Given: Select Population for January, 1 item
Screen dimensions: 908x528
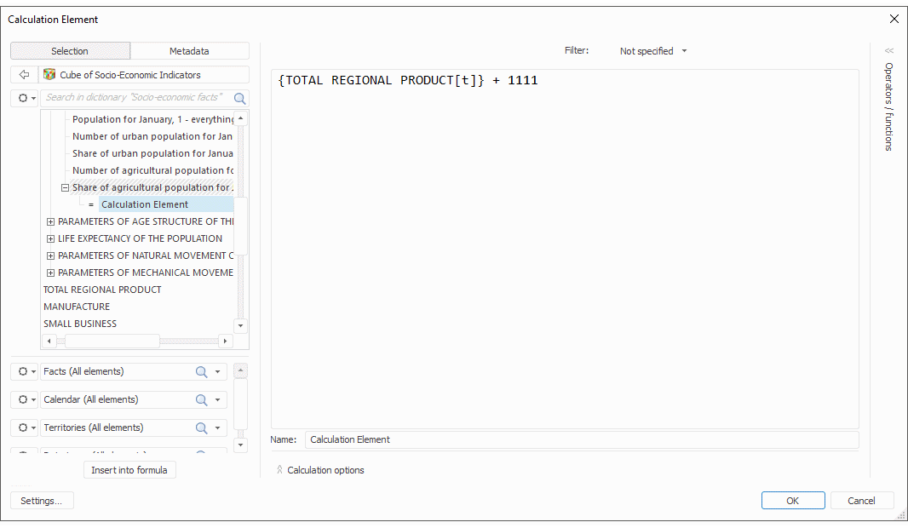Looking at the screenshot, I should [152, 119].
